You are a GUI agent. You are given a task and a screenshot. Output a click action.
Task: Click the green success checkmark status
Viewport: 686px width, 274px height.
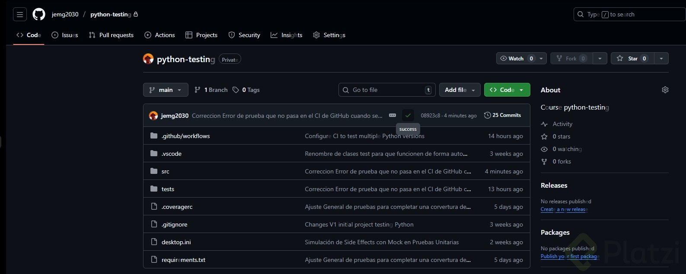[408, 115]
